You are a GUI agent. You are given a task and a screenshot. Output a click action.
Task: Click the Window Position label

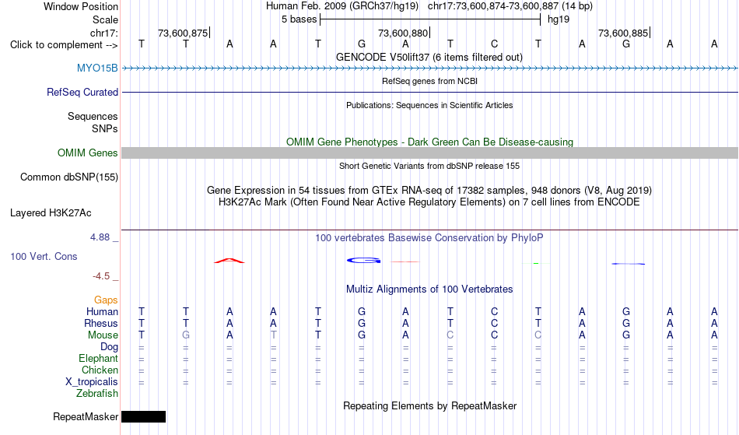(81, 6)
